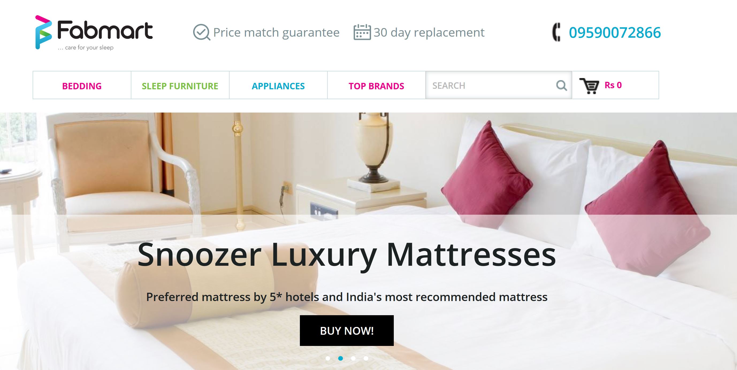The width and height of the screenshot is (737, 370).
Task: Open the shopping cart icon
Action: [x=589, y=86]
